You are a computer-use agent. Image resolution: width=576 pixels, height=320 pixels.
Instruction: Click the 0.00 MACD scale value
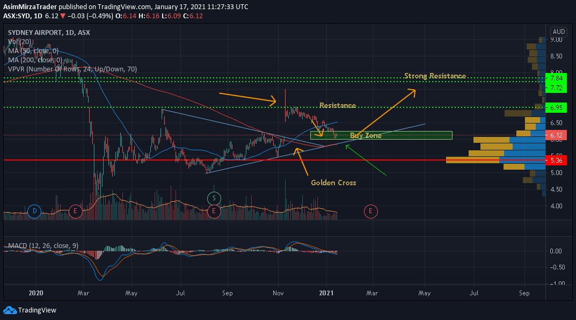click(x=556, y=251)
